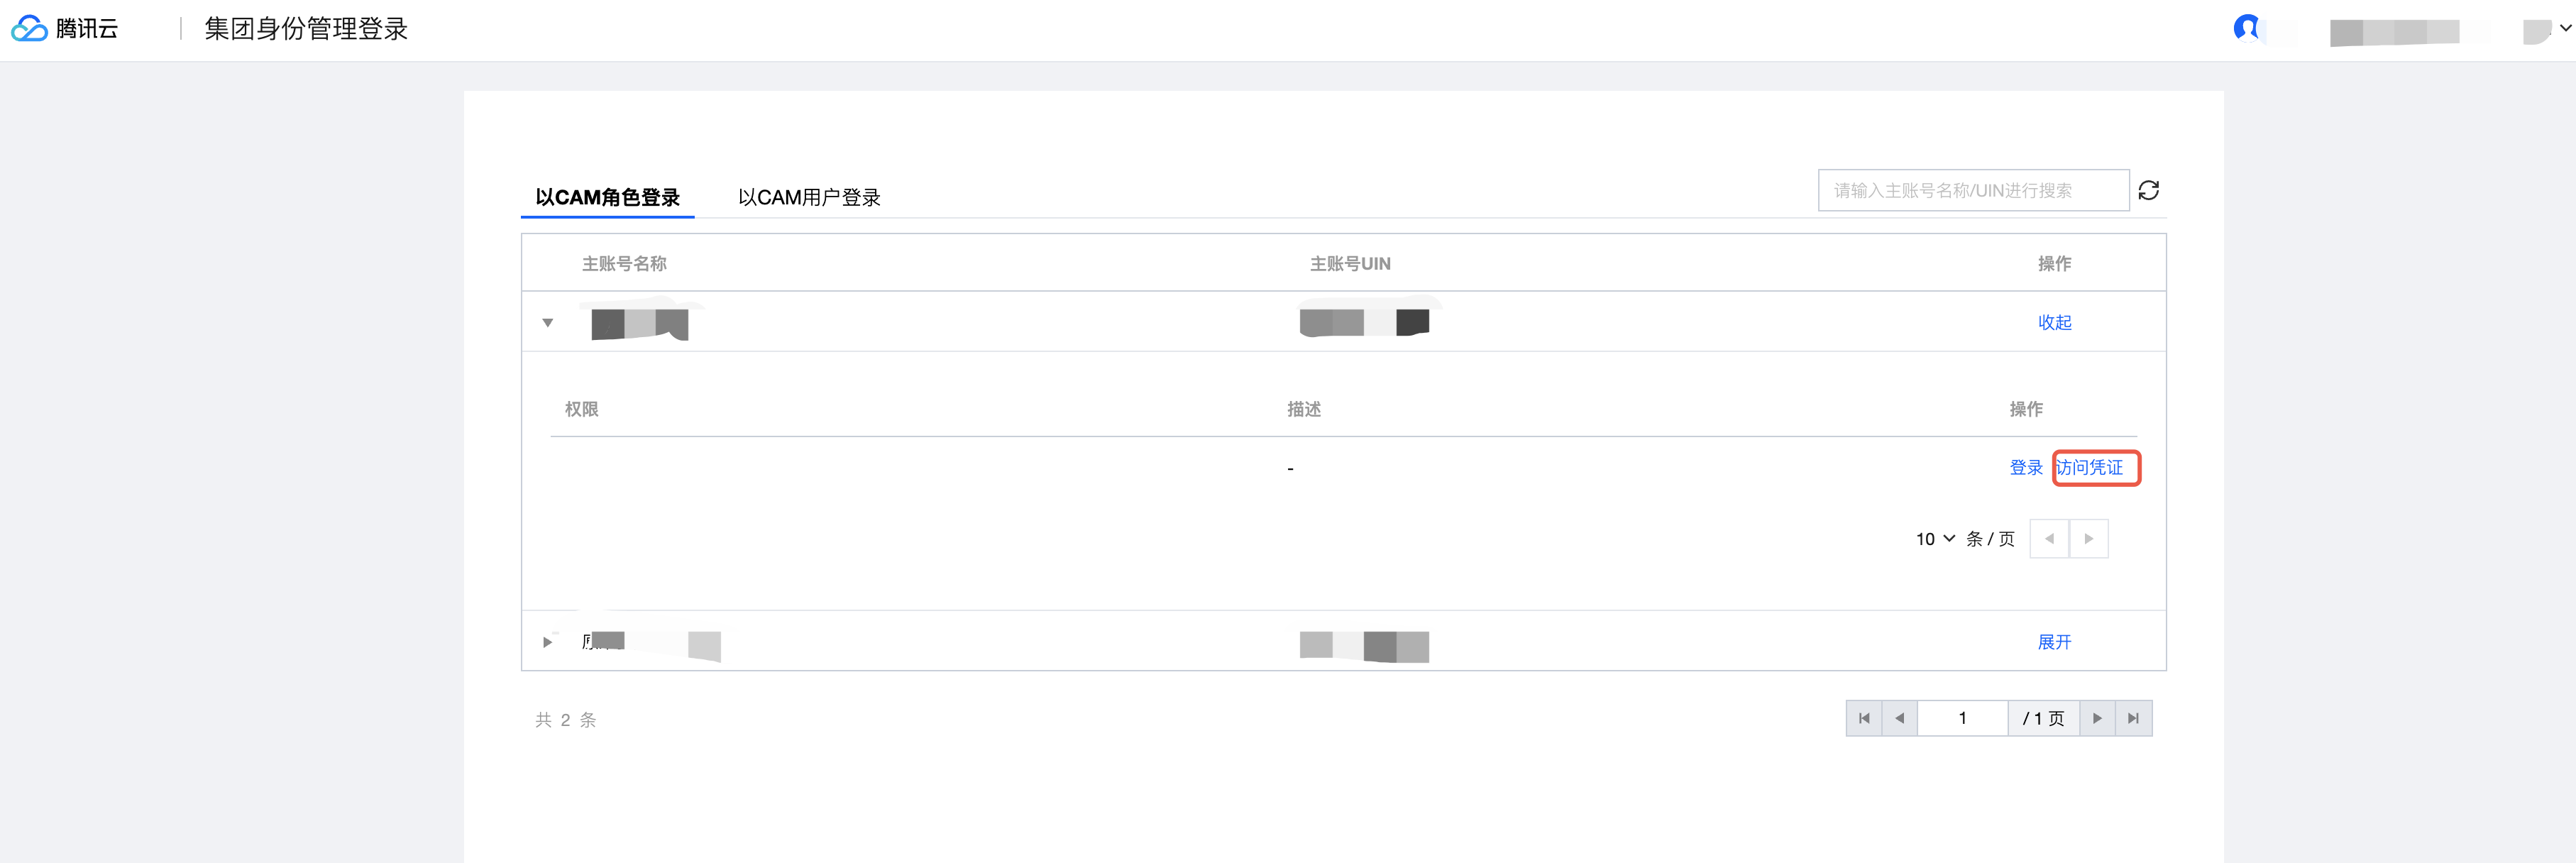Viewport: 2576px width, 863px height.
Task: Switch to 以CAM用户登录 tab
Action: pyautogui.click(x=809, y=197)
